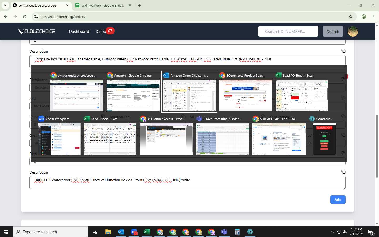Open the user profile avatar
Viewport: 379px width, 237px height.
pyautogui.click(x=353, y=31)
